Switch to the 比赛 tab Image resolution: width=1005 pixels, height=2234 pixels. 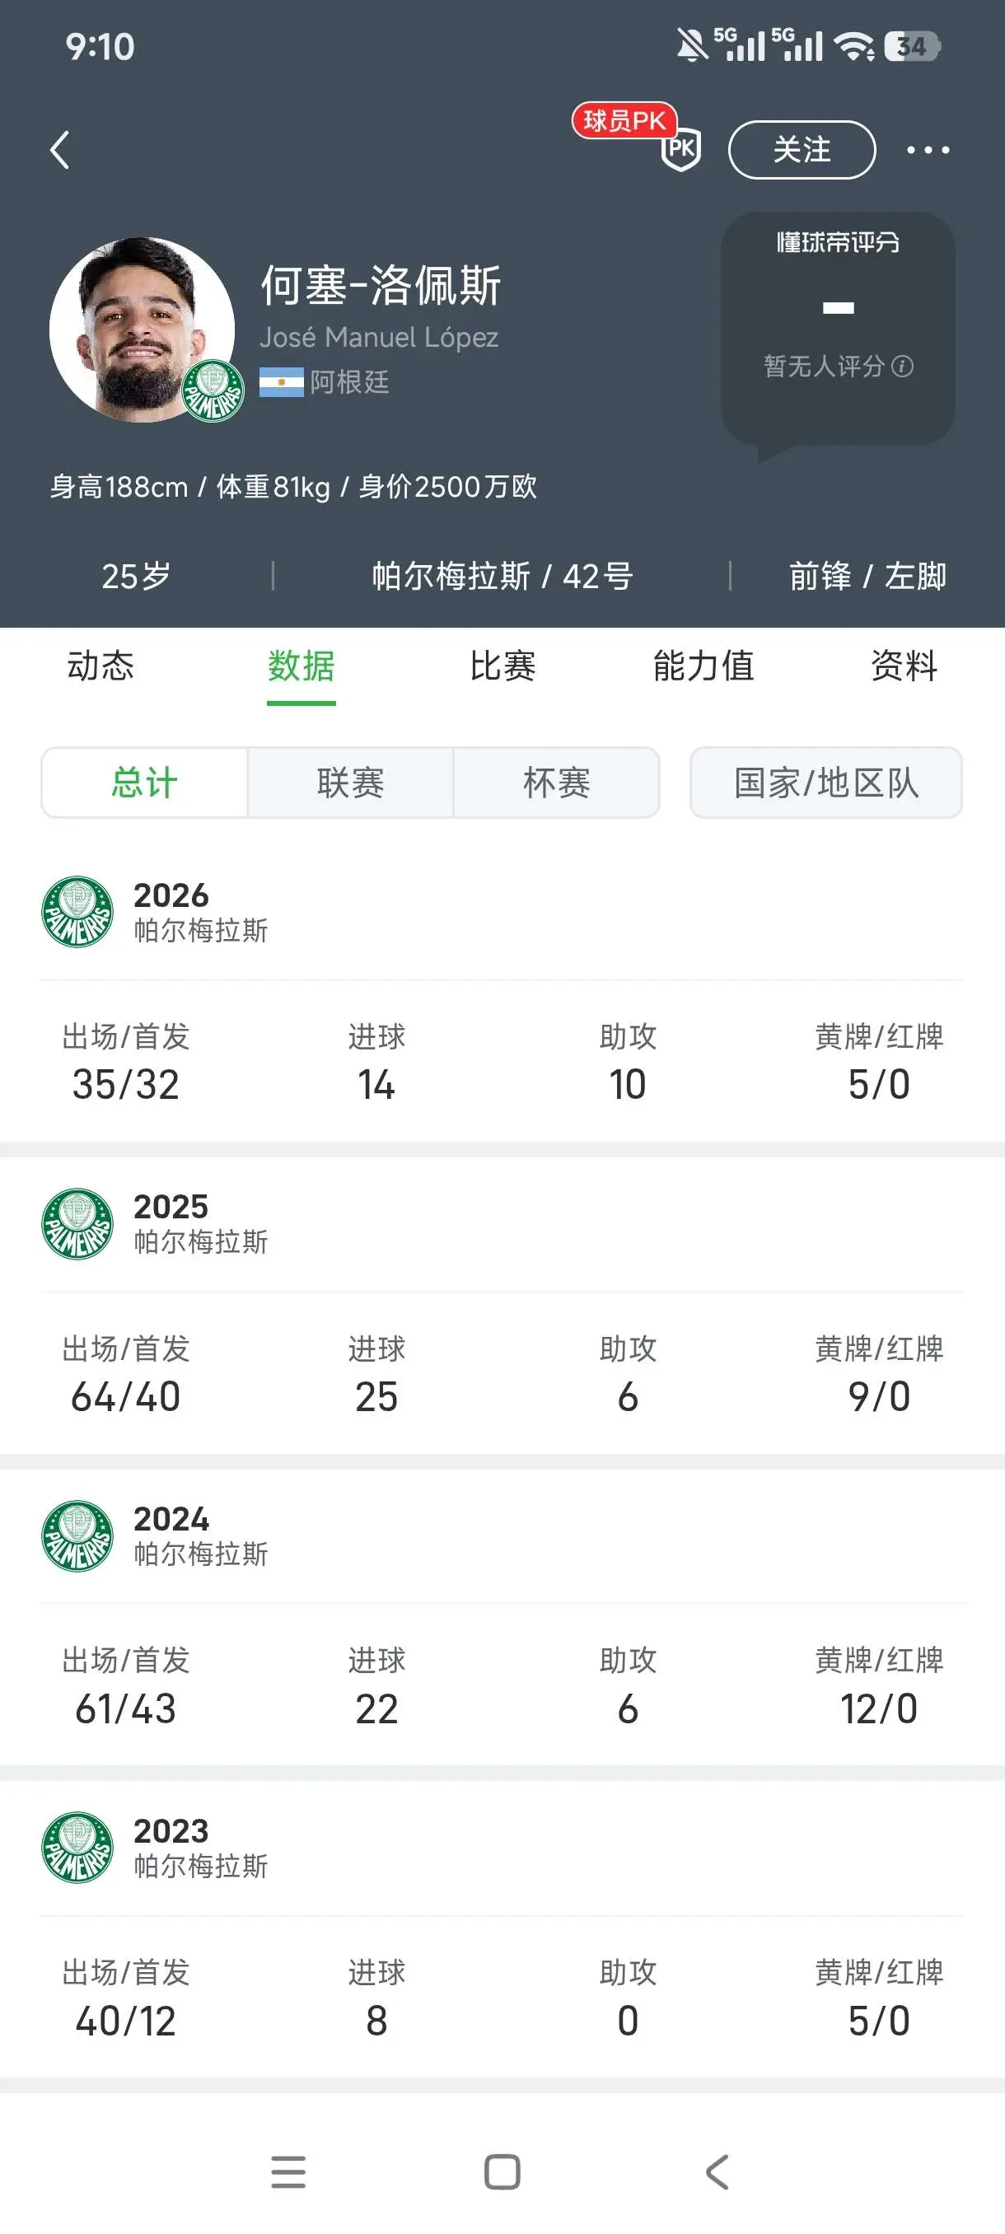pyautogui.click(x=502, y=666)
